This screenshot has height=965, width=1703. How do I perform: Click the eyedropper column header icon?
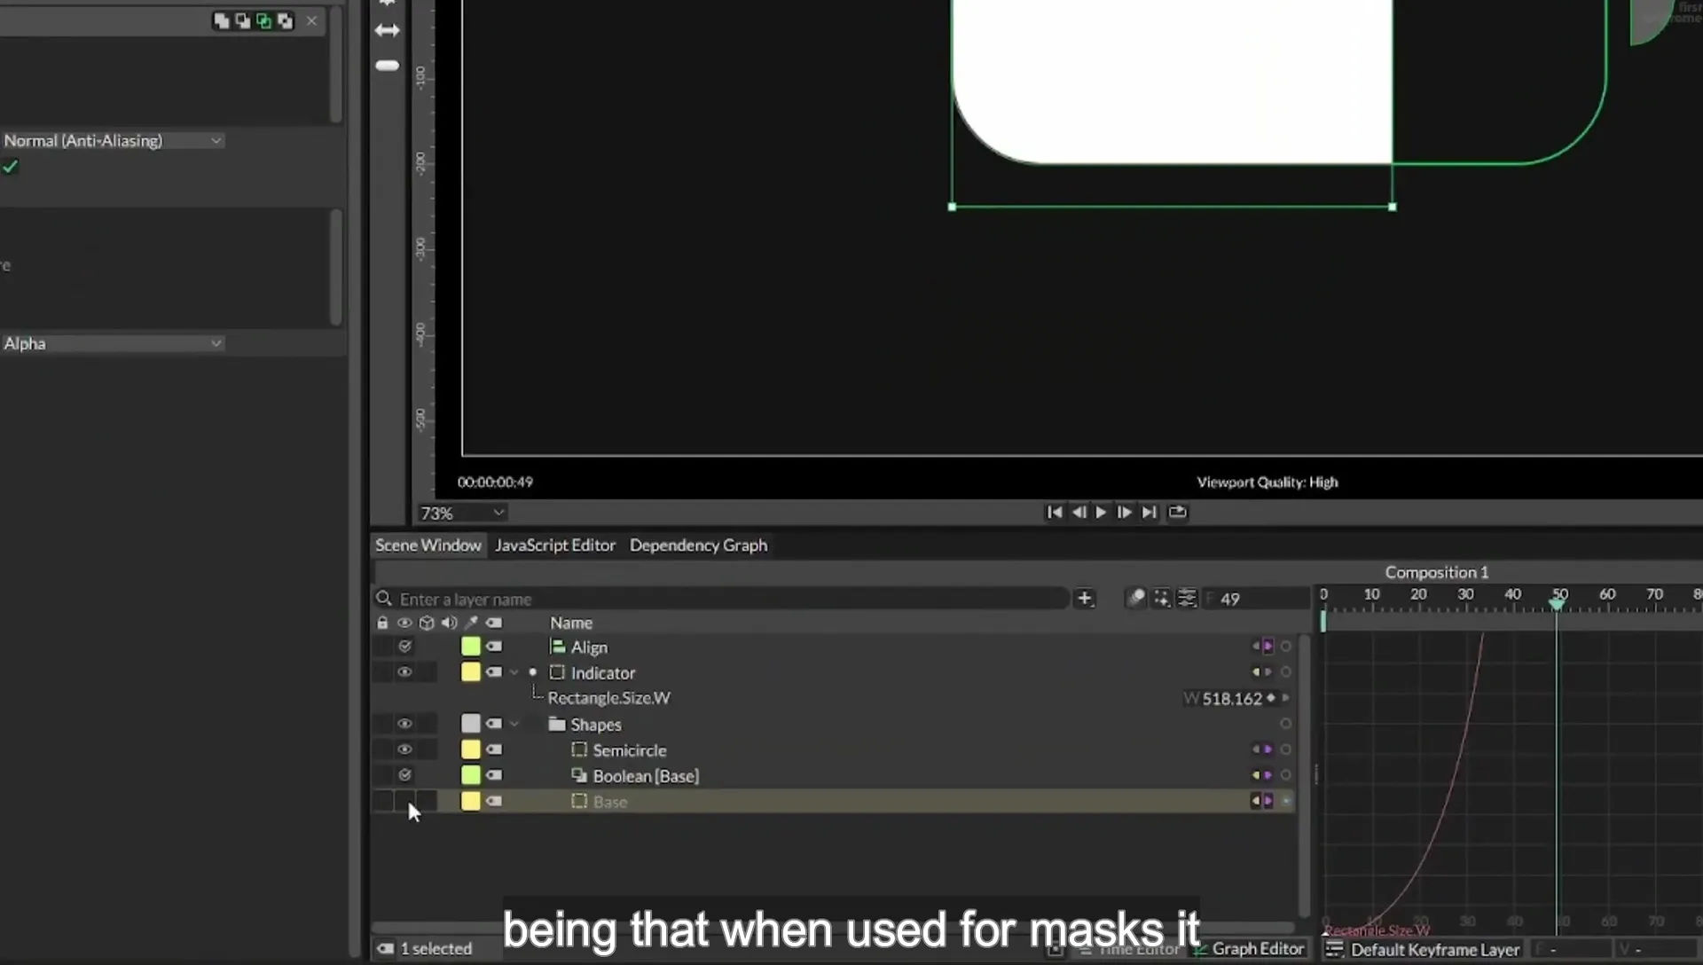[471, 623]
